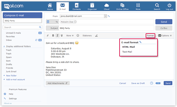Collapse Display additional folders
This screenshot has height=107, width=177.
(x=18, y=46)
